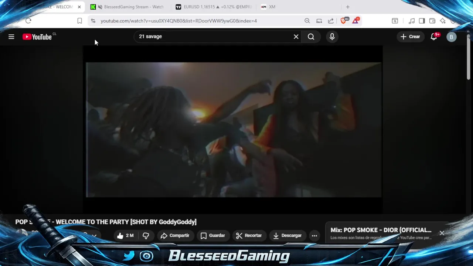Click the video player to pause
Viewport: 473px width, 266px height.
point(234,129)
